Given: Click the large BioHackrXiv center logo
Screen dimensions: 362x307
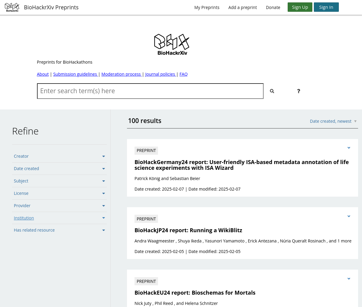Looking at the screenshot, I should (172, 44).
